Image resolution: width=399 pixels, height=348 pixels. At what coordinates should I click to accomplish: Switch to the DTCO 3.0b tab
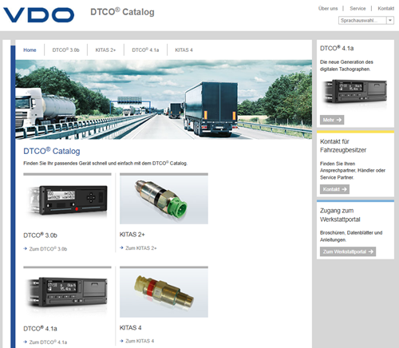point(65,50)
